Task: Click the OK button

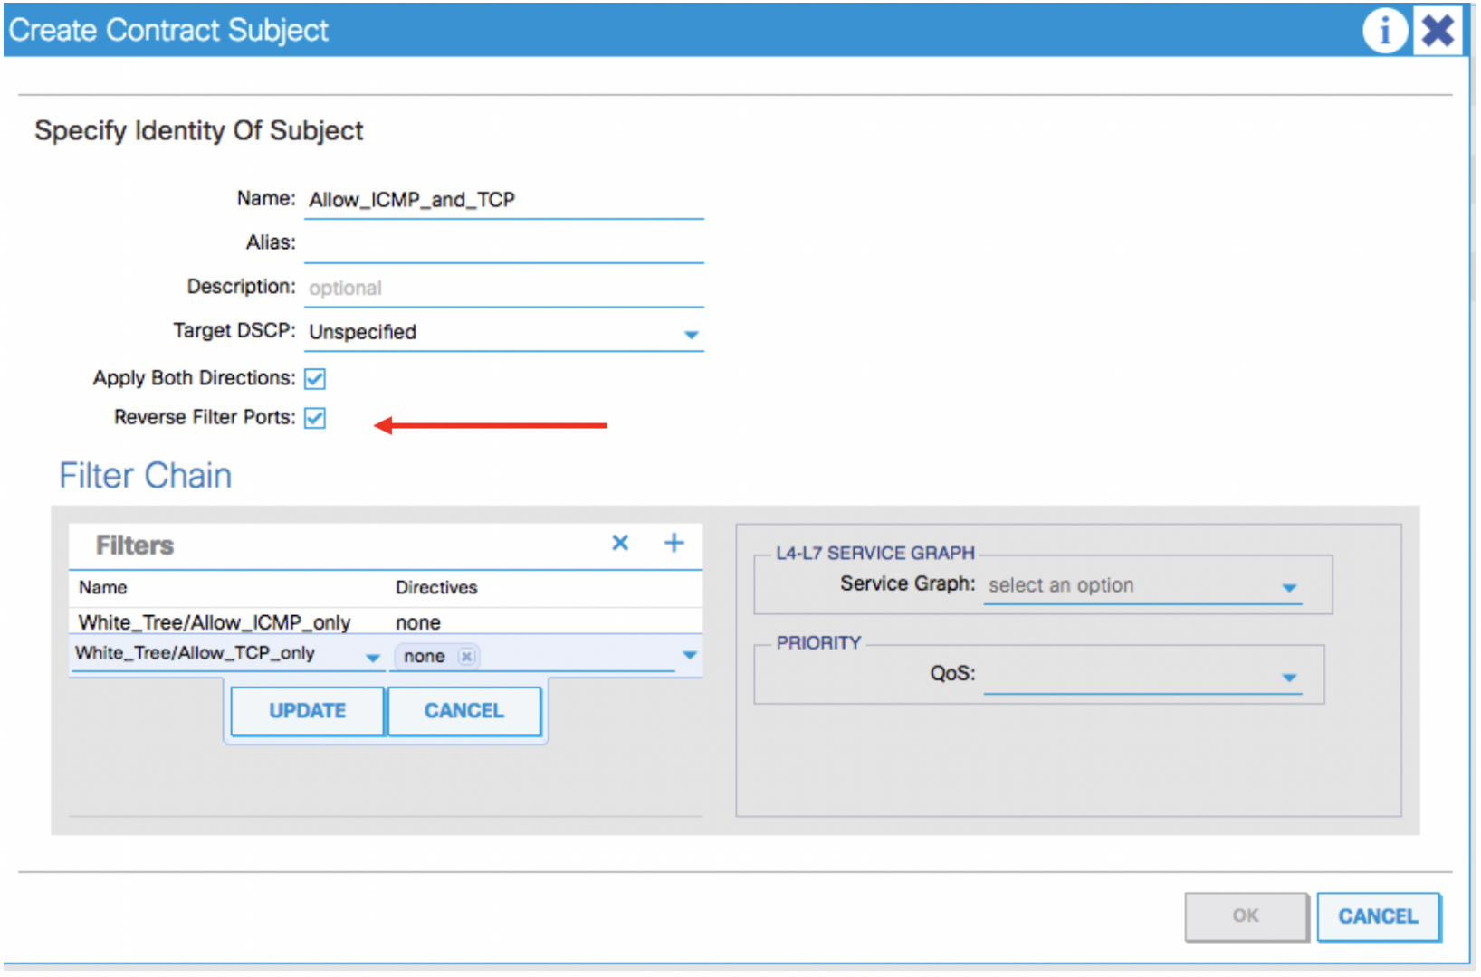Action: (x=1246, y=916)
